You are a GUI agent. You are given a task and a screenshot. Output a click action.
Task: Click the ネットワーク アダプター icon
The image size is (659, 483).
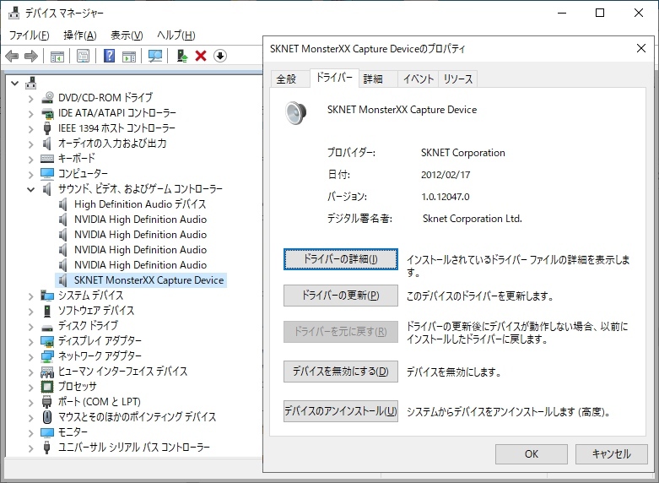point(47,356)
